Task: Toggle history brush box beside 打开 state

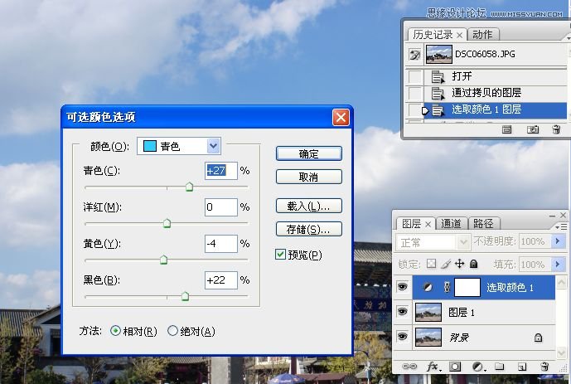Action: pos(414,77)
